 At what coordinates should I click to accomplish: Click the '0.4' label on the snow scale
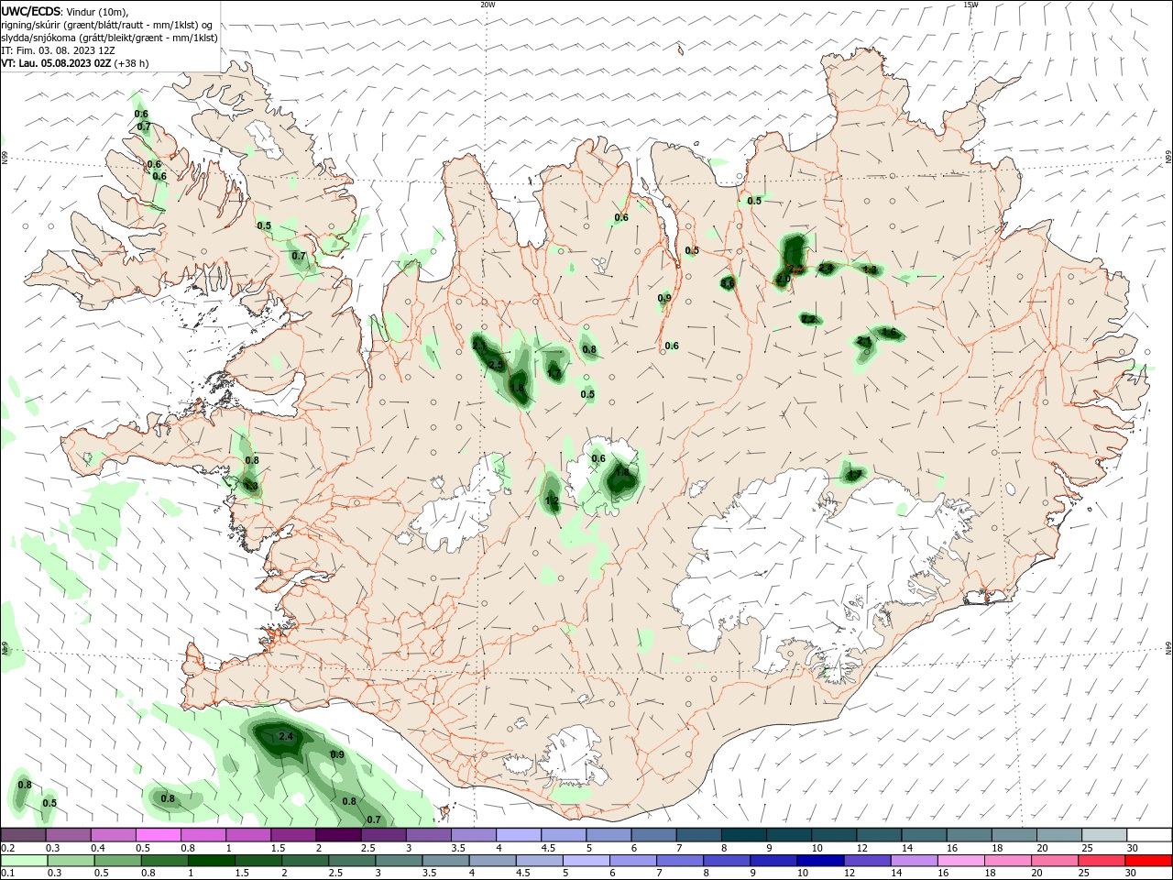pyautogui.click(x=97, y=848)
